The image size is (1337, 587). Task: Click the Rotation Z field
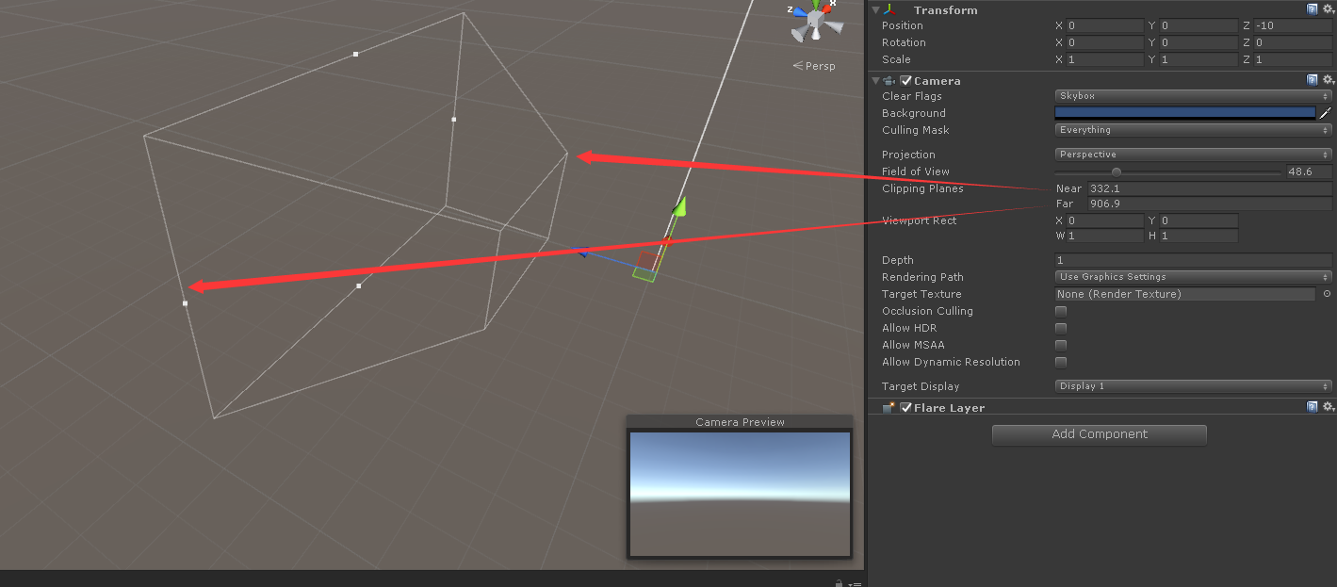[x=1293, y=42]
